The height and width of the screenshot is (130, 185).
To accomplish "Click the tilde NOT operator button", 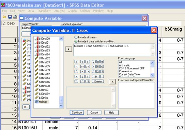I will click(82, 81).
